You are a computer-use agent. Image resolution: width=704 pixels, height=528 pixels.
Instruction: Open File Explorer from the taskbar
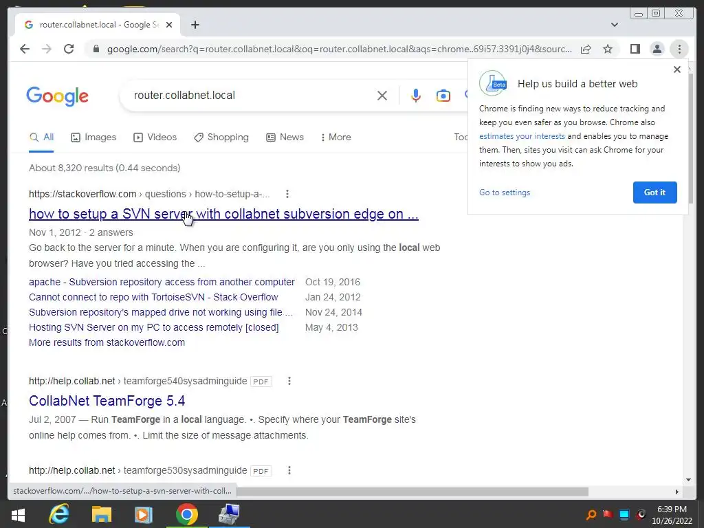coord(102,514)
